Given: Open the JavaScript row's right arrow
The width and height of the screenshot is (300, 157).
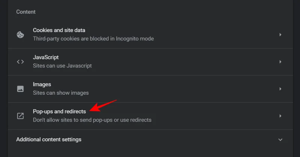Looking at the screenshot, I should [x=280, y=62].
